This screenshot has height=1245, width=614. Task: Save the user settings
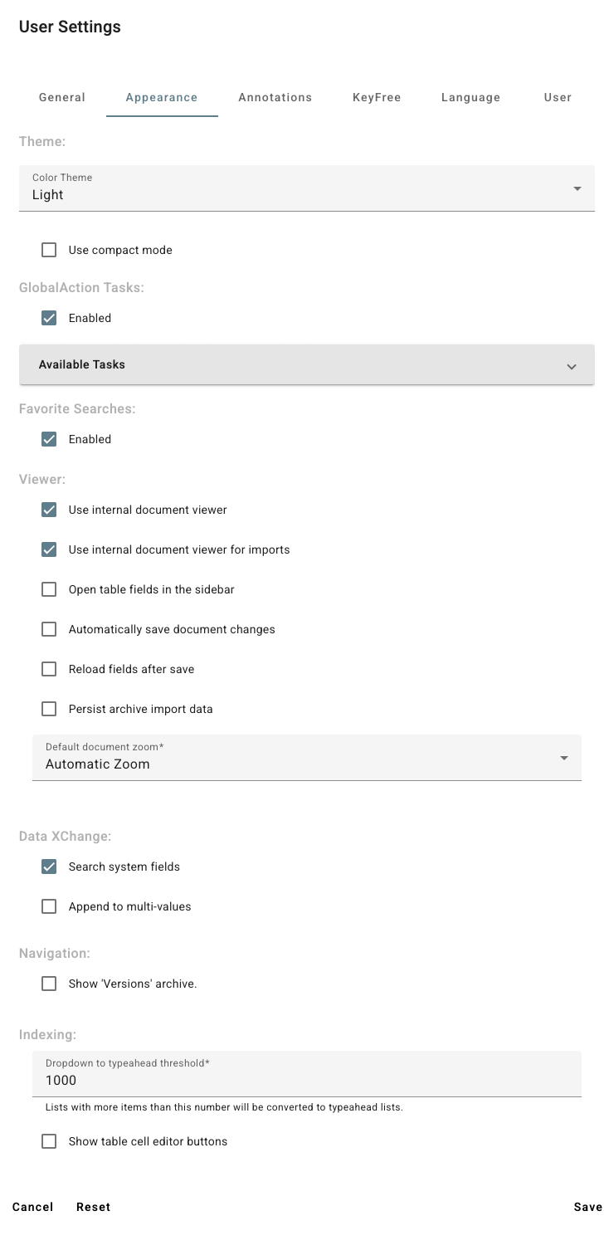click(588, 1207)
